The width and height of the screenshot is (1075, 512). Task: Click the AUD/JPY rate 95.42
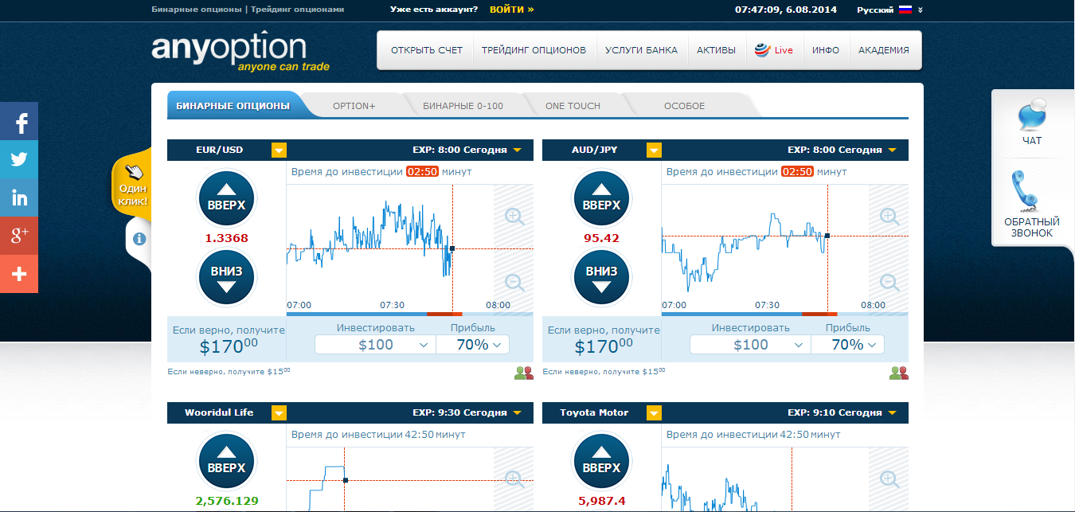601,238
